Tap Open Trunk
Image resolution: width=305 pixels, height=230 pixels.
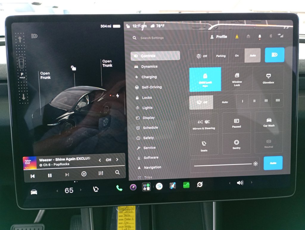[x=107, y=63]
